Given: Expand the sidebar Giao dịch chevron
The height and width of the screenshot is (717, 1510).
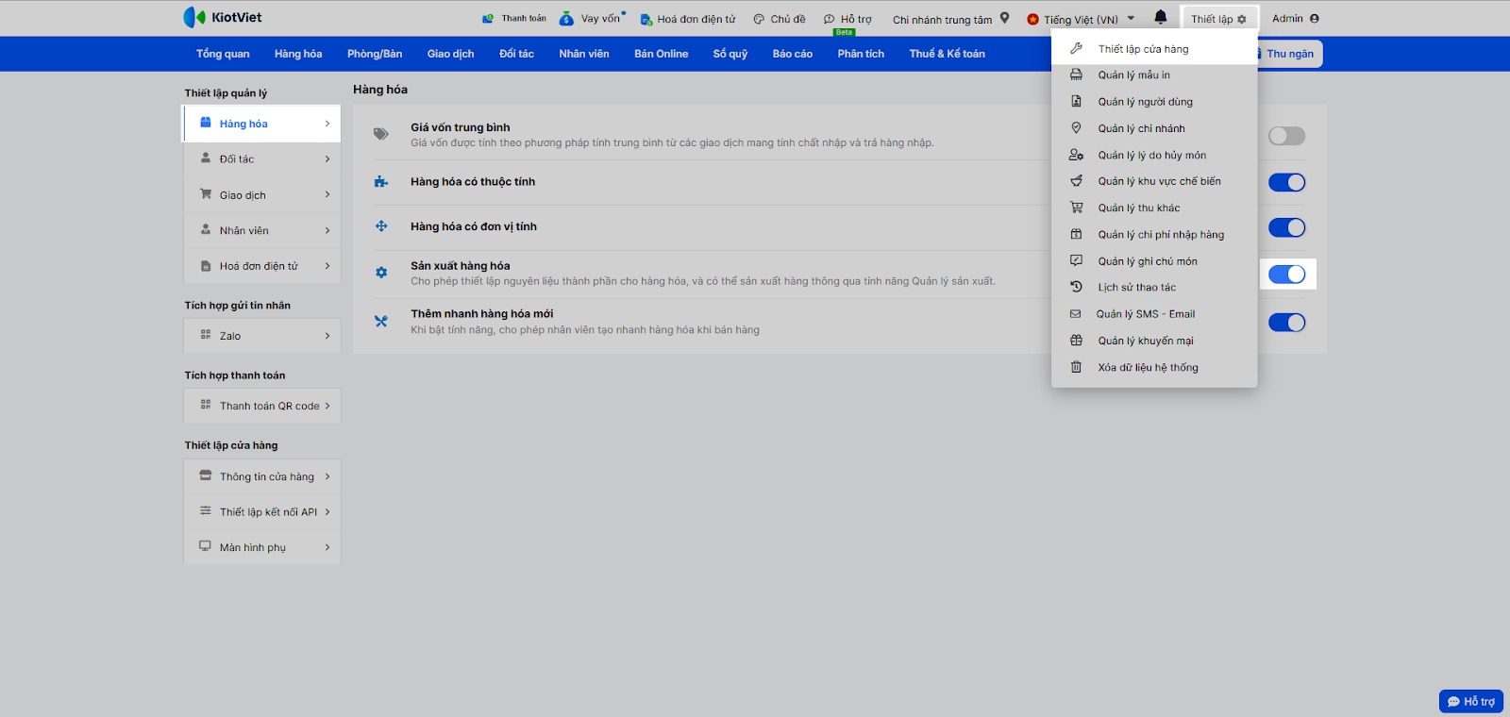Looking at the screenshot, I should click(327, 194).
